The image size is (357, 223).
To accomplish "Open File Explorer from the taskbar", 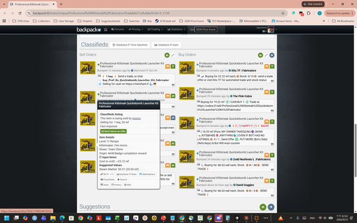I will 53,218.
